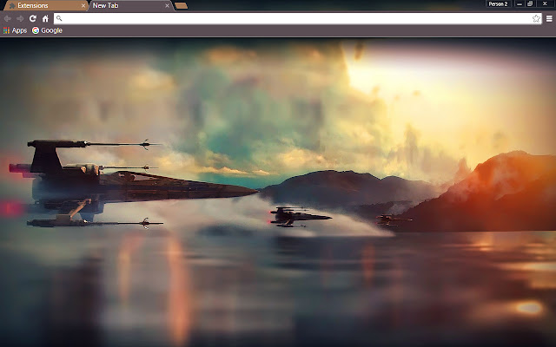Open a new tab with the new-tab button

tap(182, 6)
